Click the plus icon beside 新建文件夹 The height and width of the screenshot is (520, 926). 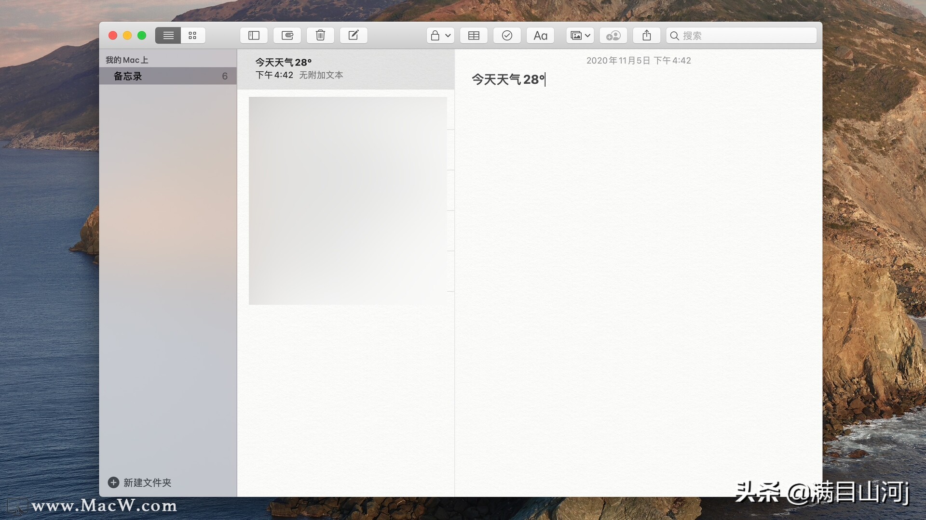click(113, 482)
